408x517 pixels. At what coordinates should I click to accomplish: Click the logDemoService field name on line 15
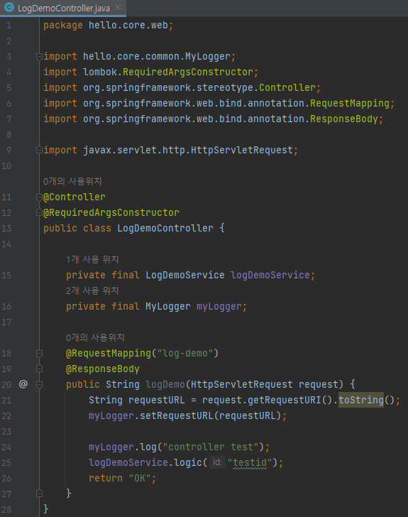pos(270,276)
